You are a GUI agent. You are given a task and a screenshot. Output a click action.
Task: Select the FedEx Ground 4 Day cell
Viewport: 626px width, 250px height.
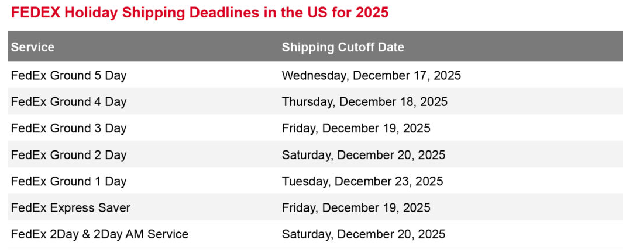pyautogui.click(x=68, y=102)
